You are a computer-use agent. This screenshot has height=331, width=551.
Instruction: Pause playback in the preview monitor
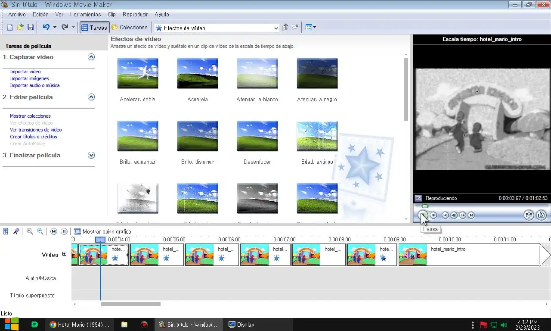[x=424, y=215]
